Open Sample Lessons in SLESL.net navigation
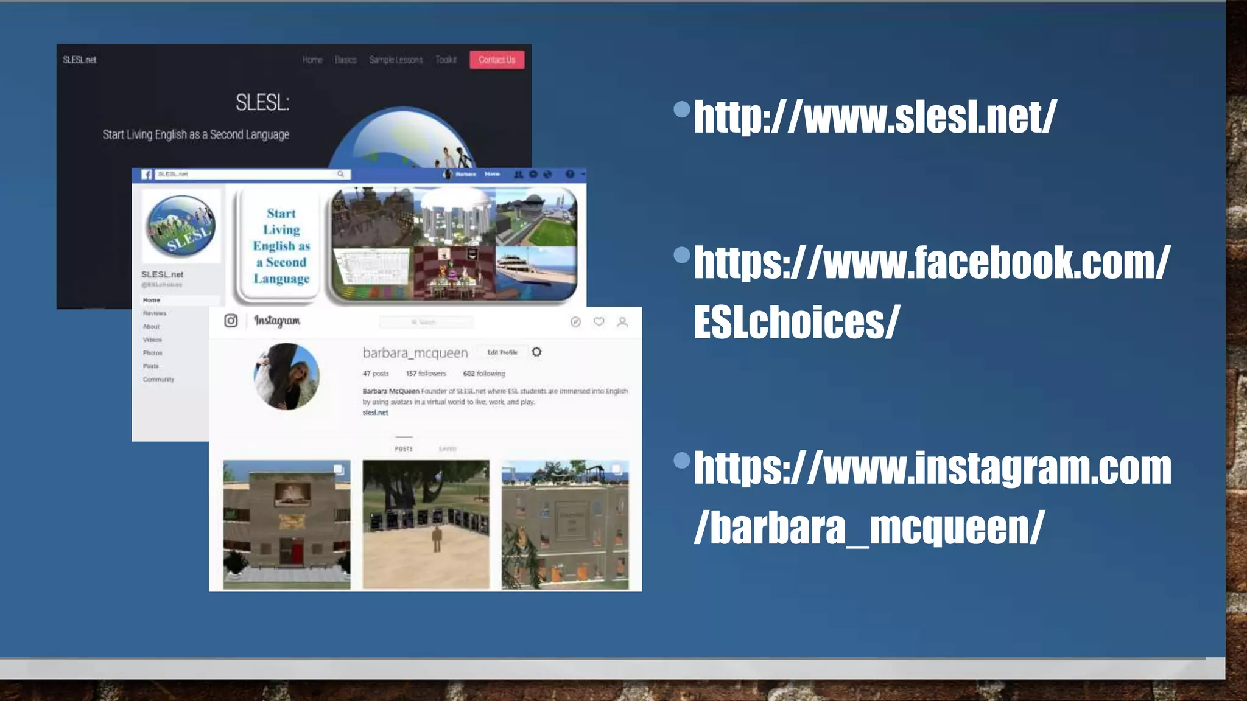Image resolution: width=1247 pixels, height=701 pixels. (396, 60)
